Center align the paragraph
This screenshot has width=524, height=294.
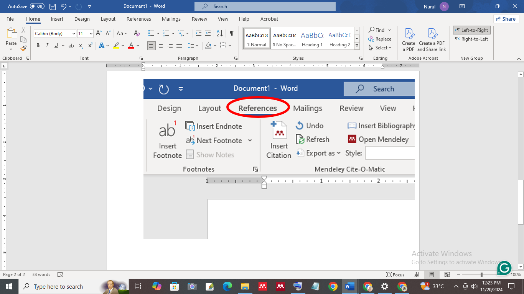161,46
